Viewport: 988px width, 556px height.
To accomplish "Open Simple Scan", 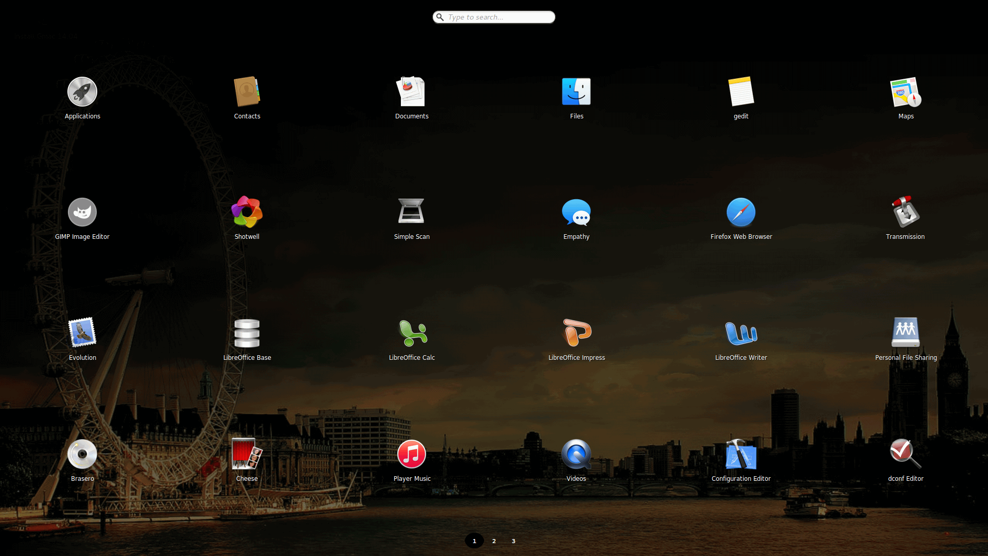I will (412, 212).
